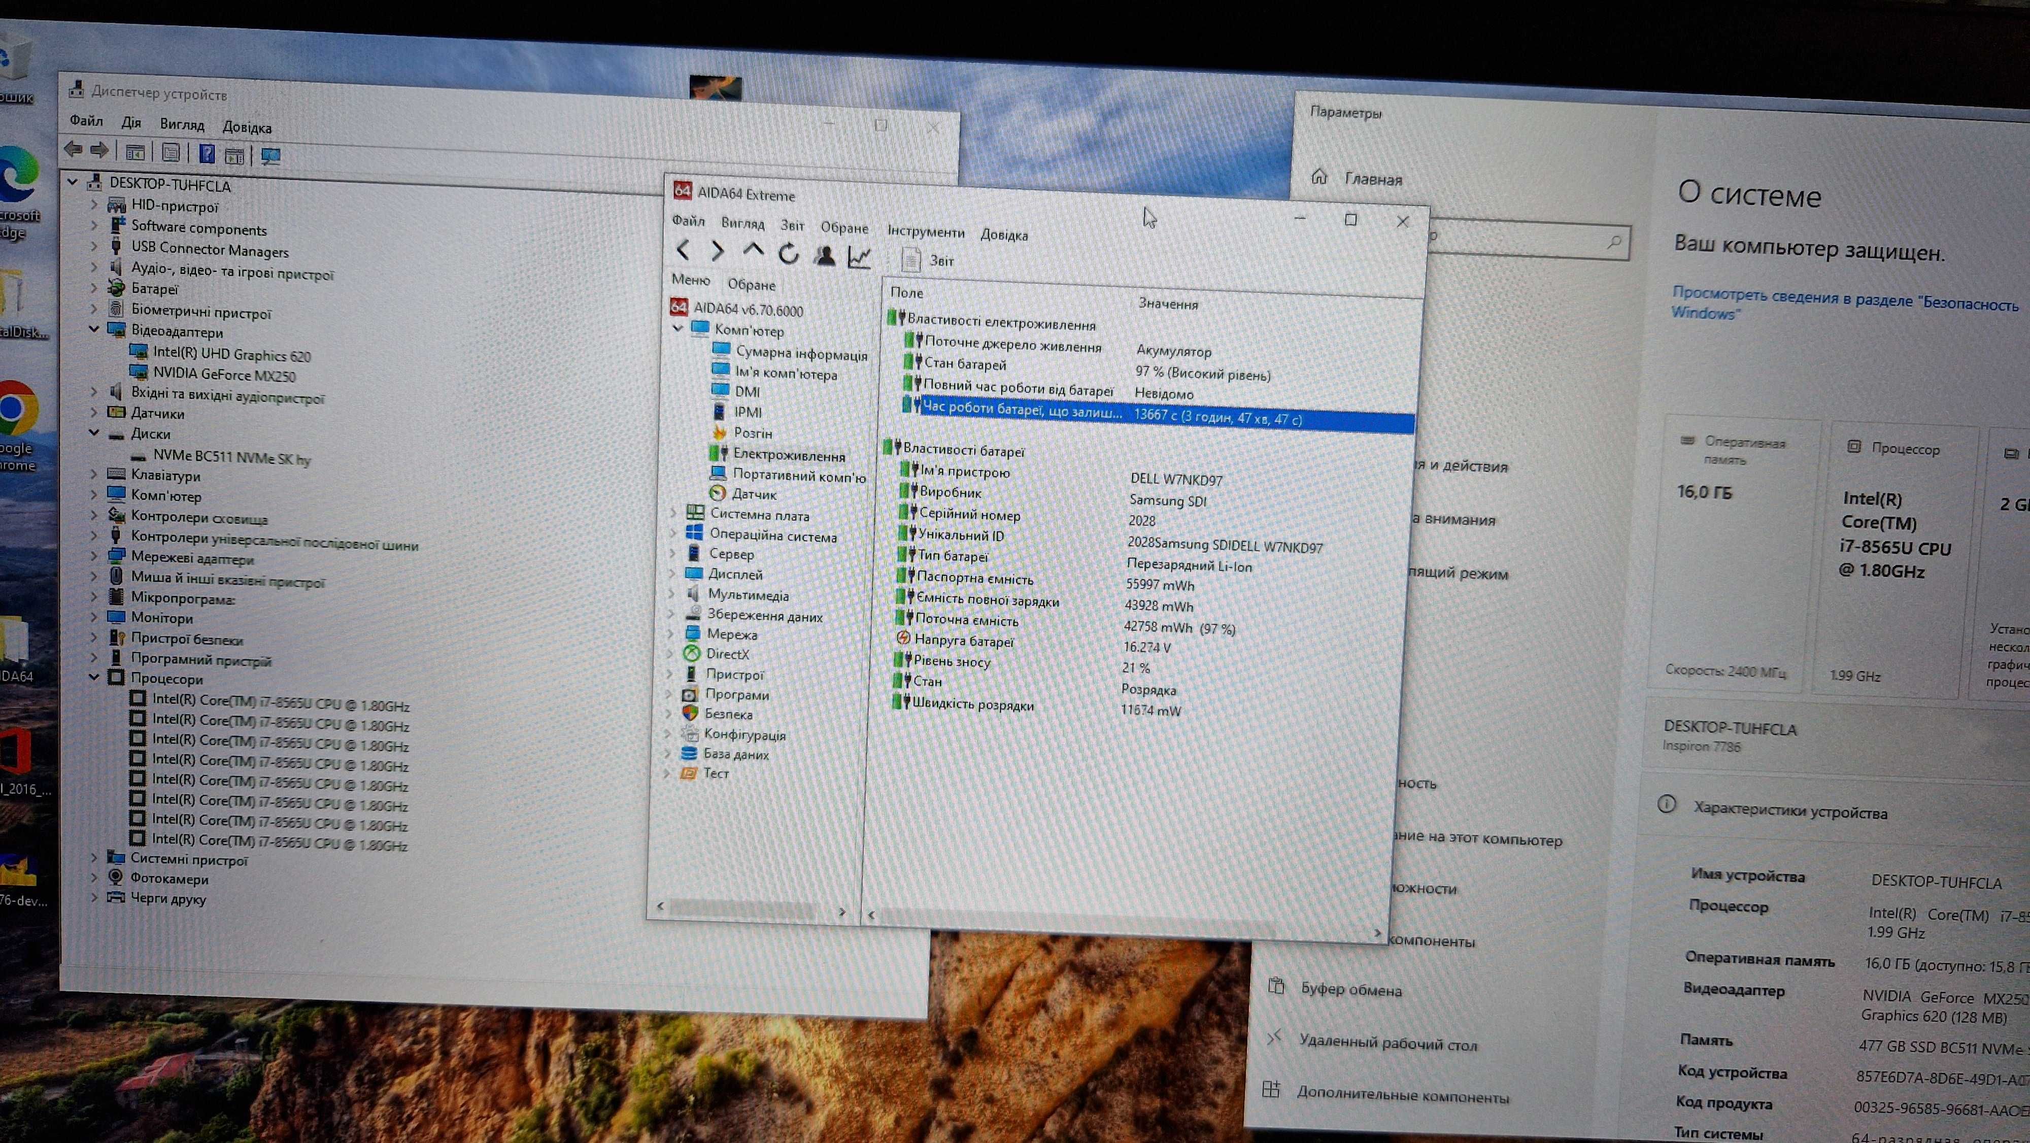Click Главная home icon in Параметры
The height and width of the screenshot is (1143, 2030).
coord(1319,177)
